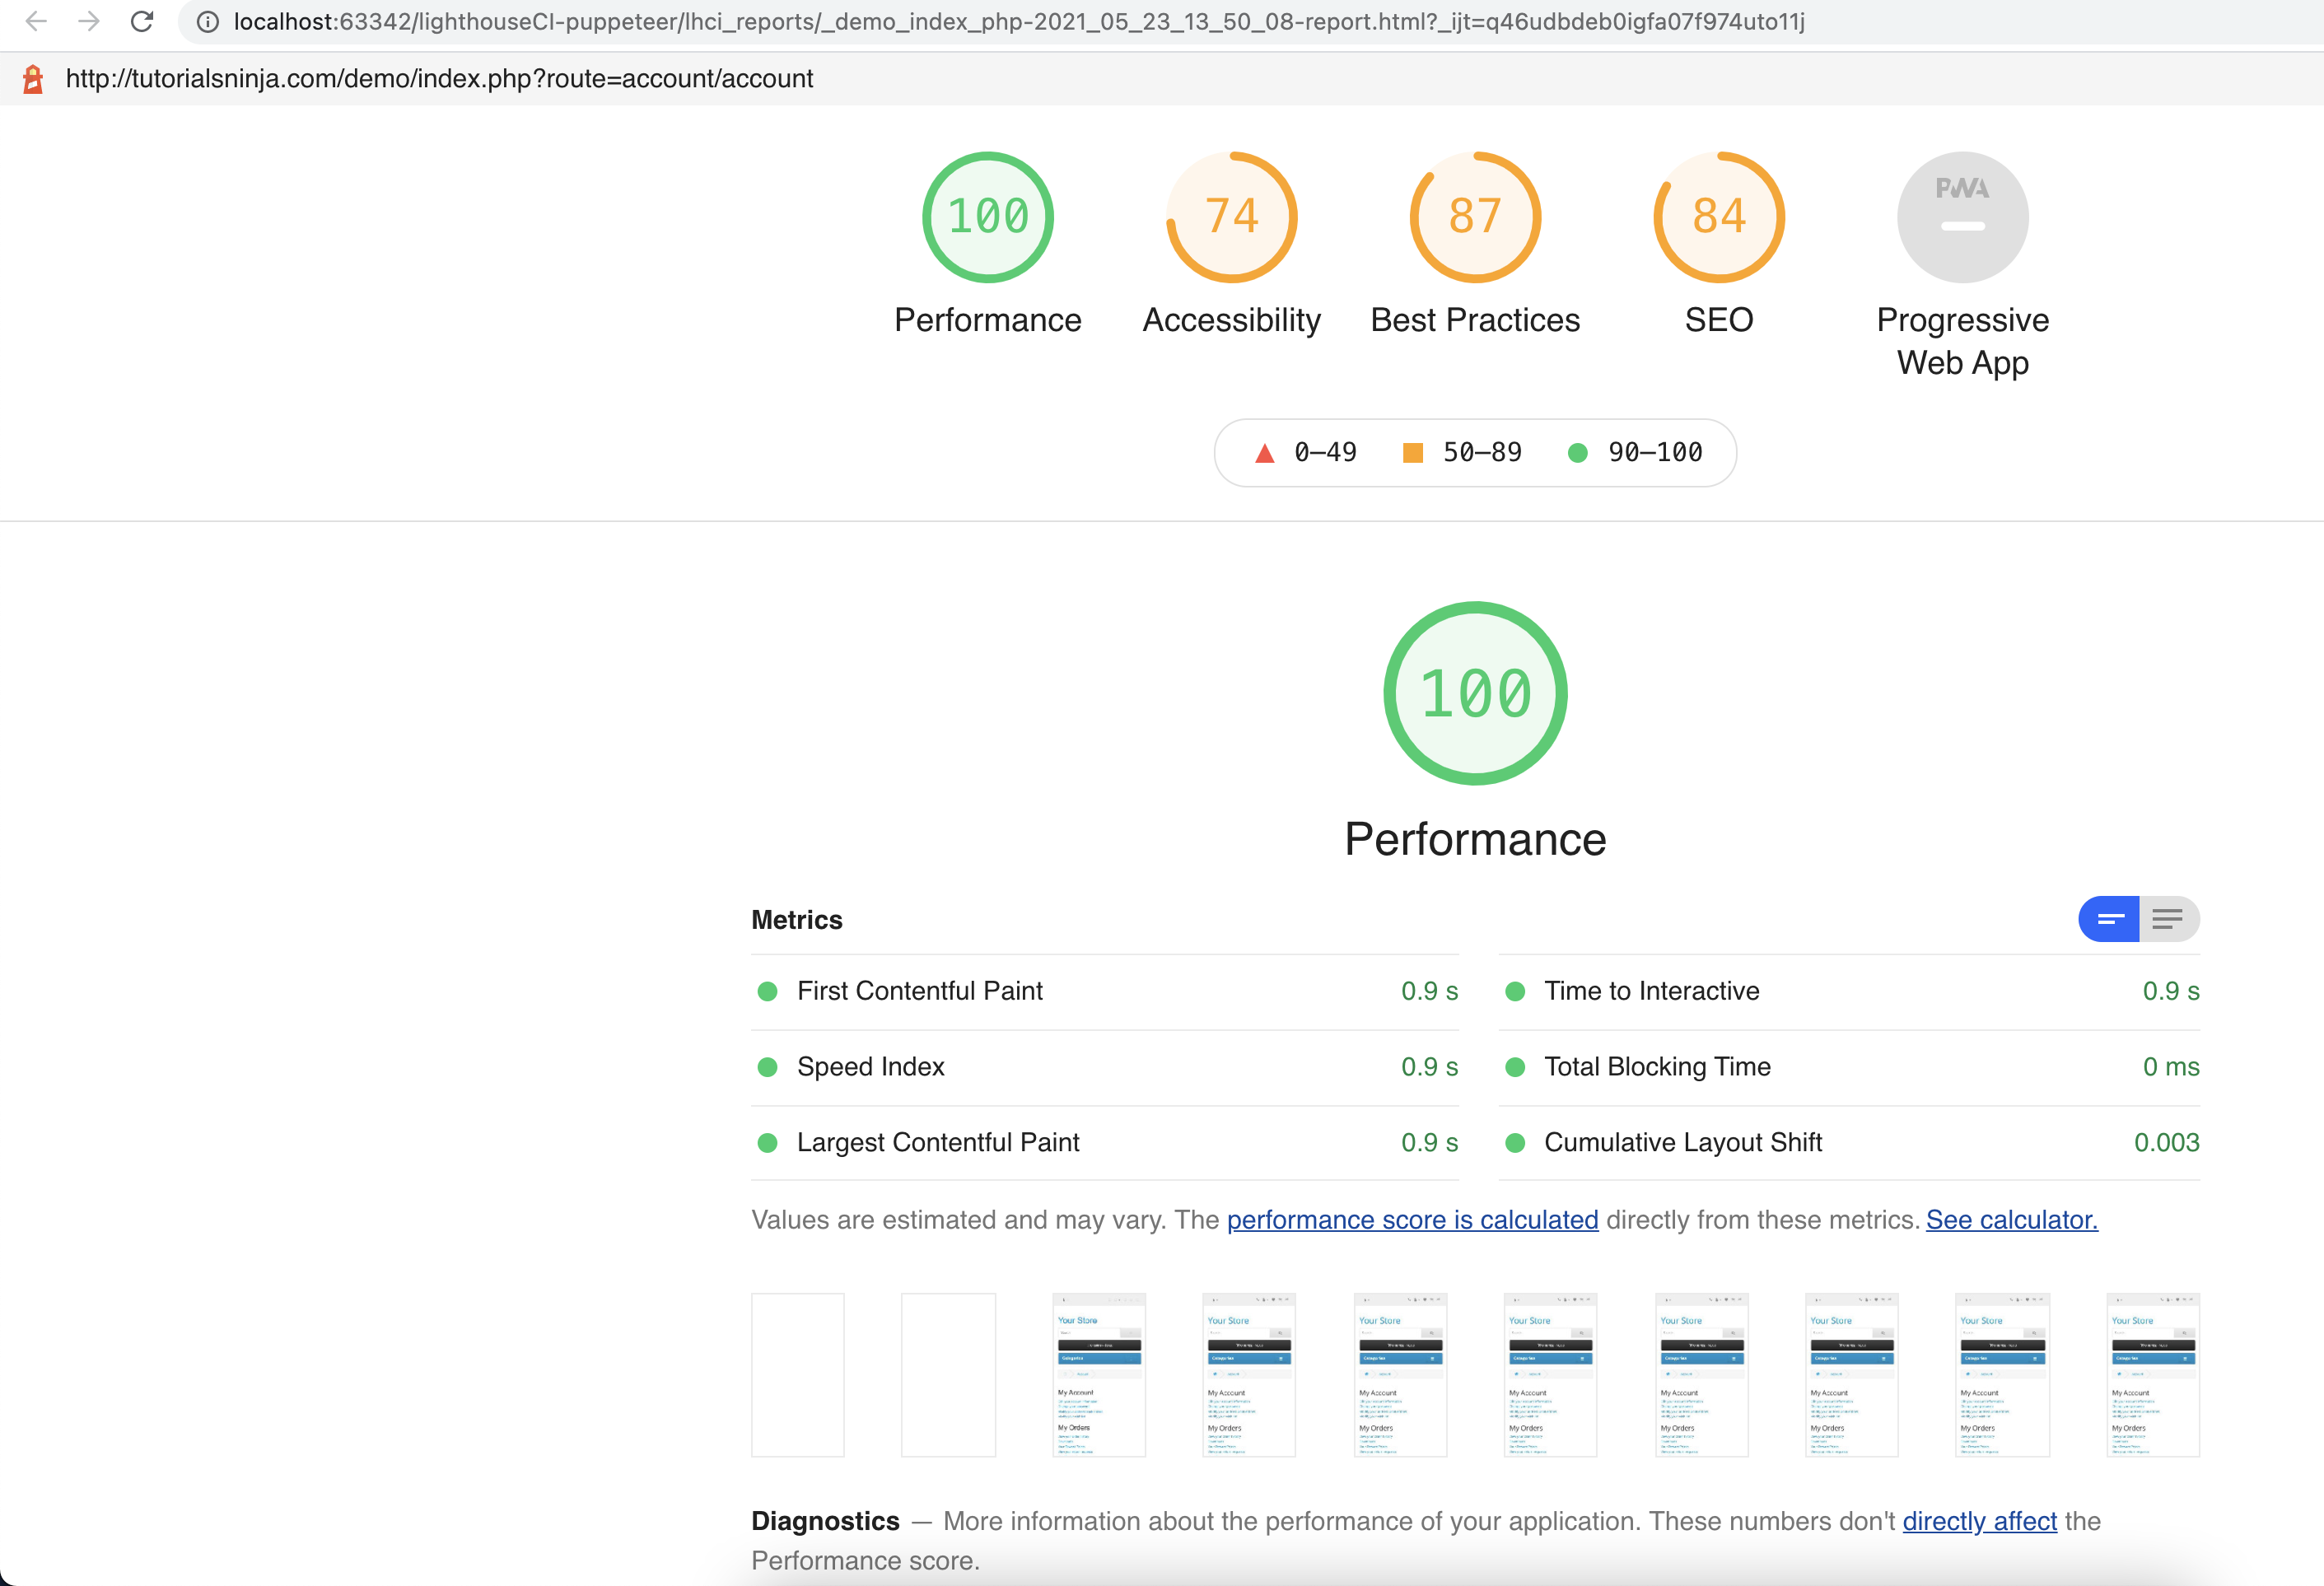Click the directly affect link in Diagnostics
2324x1586 pixels.
click(x=1980, y=1520)
